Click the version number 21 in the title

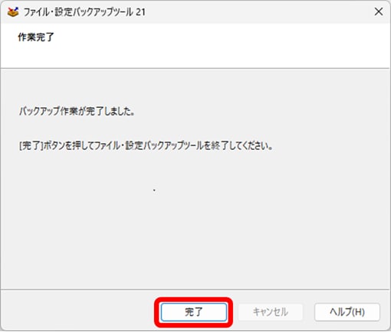pos(140,12)
